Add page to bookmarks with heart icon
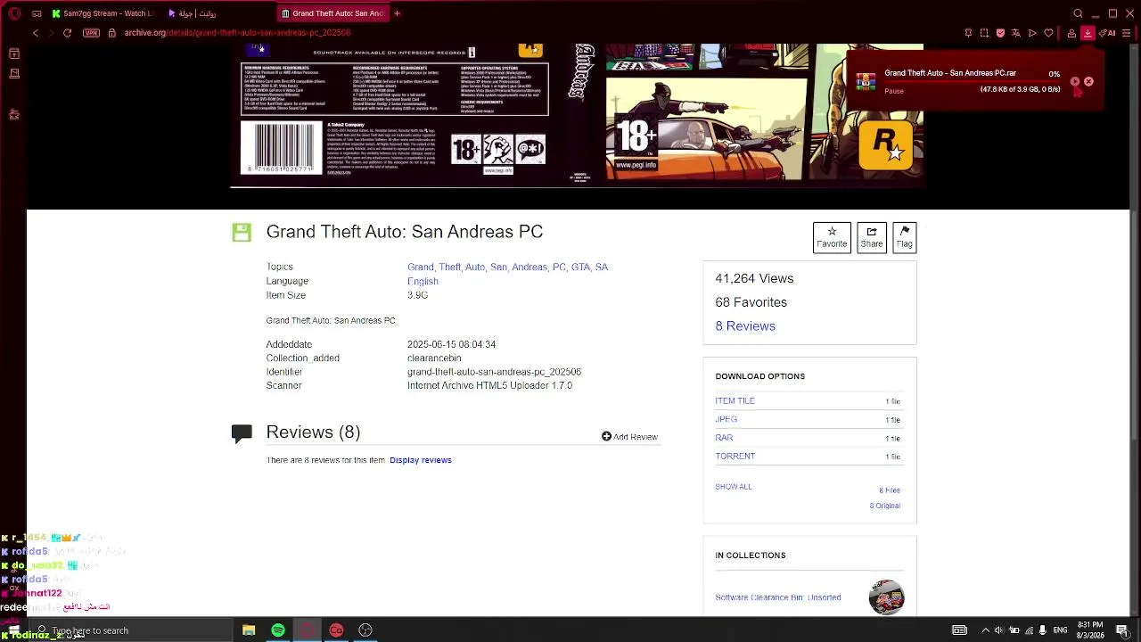1141x642 pixels. 1048,33
